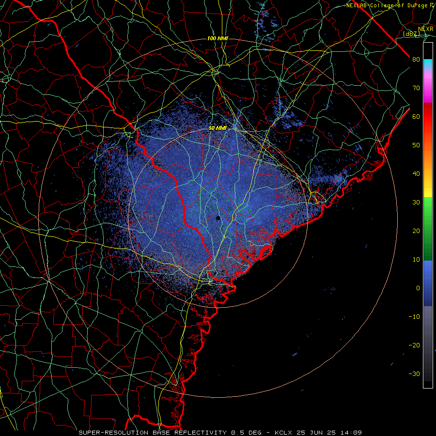
Task: Click the -30 value on dBZ scale
Action: pyautogui.click(x=414, y=374)
